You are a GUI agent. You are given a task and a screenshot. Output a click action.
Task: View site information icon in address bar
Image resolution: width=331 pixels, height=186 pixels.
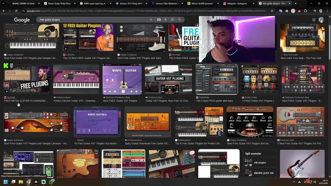click(24, 11)
